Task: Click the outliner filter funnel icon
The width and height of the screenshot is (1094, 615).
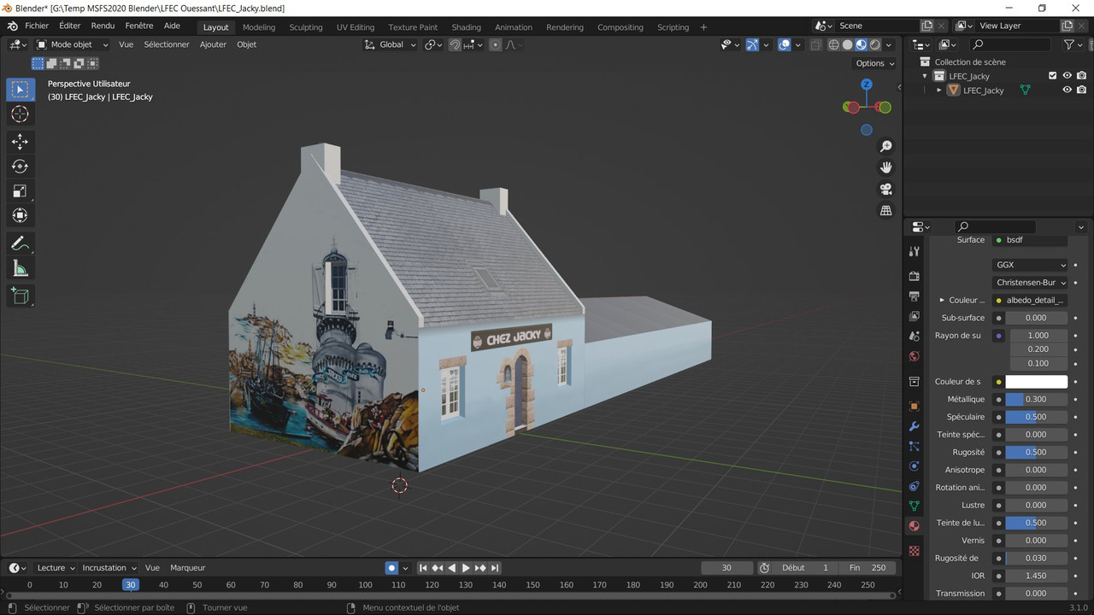Action: 1068,44
